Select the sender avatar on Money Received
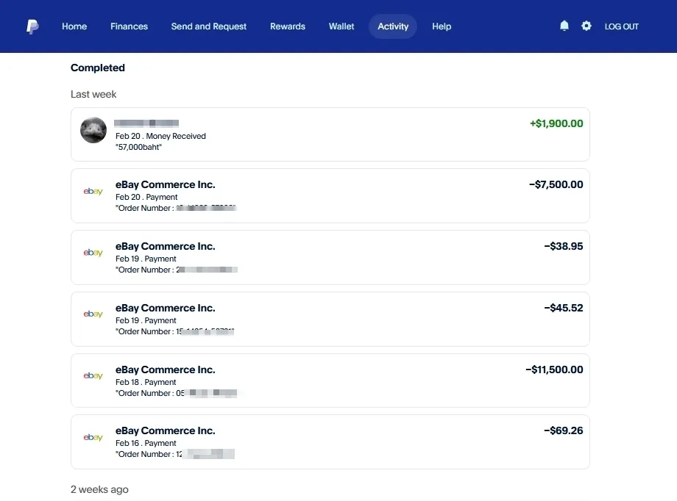The image size is (677, 501). [x=93, y=130]
